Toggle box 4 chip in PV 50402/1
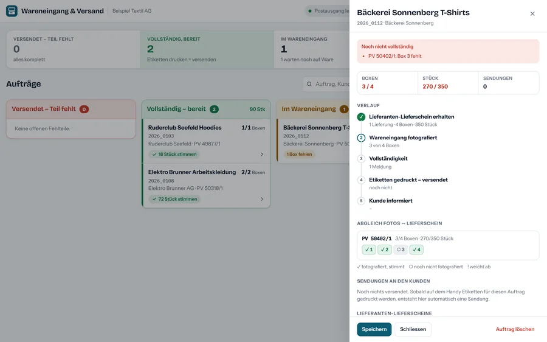 point(416,250)
